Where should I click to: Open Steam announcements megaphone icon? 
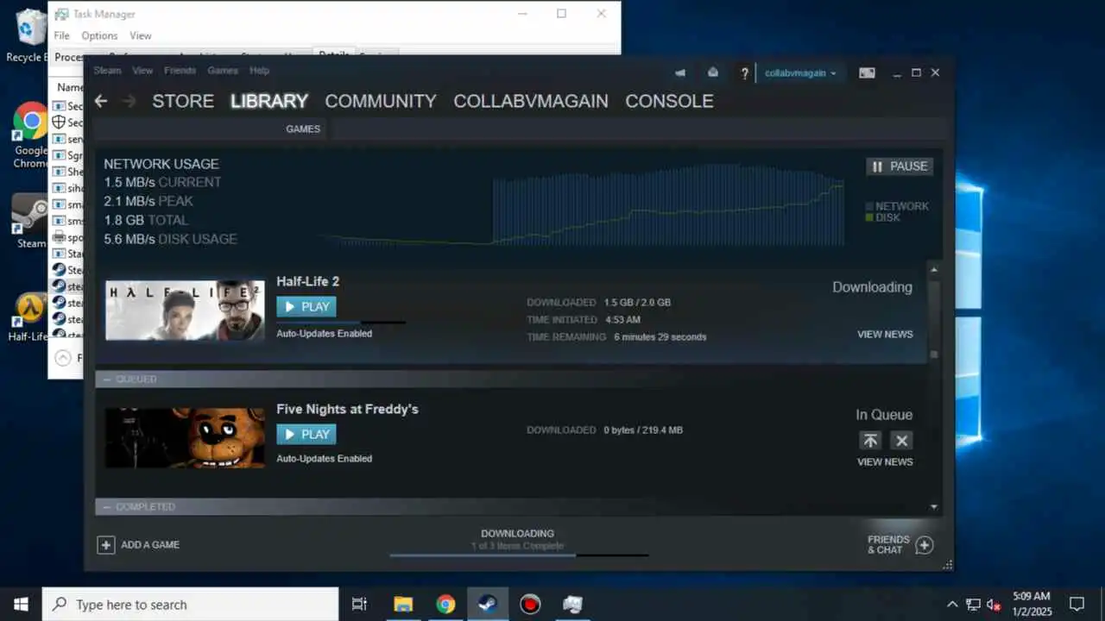tap(680, 72)
